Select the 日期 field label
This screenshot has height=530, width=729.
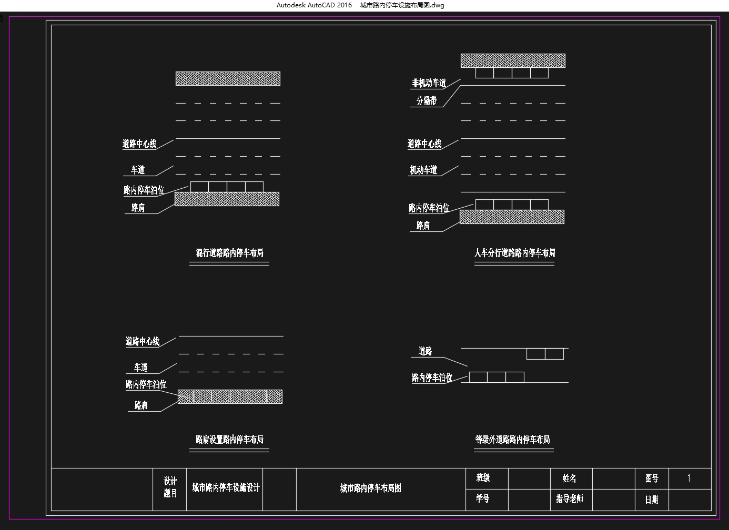tap(652, 500)
